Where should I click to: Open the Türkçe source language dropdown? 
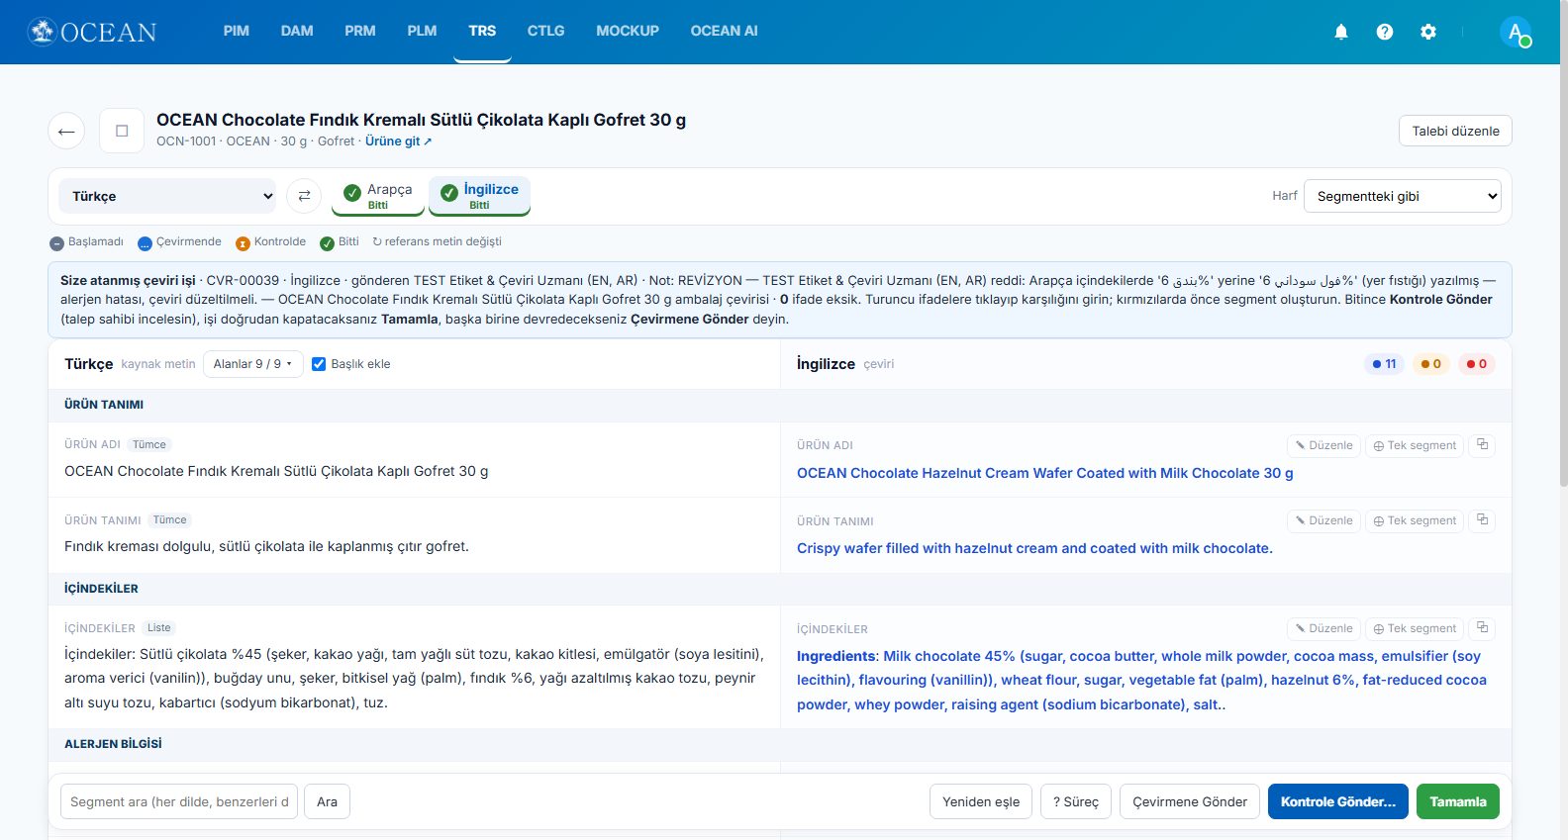pyautogui.click(x=167, y=196)
